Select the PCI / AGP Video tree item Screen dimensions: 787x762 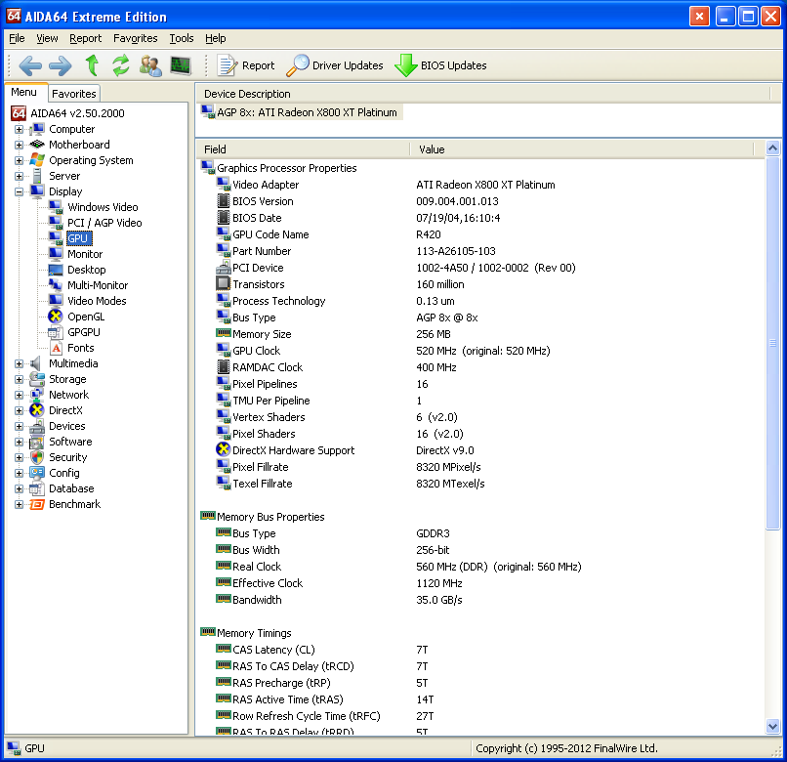tap(104, 223)
